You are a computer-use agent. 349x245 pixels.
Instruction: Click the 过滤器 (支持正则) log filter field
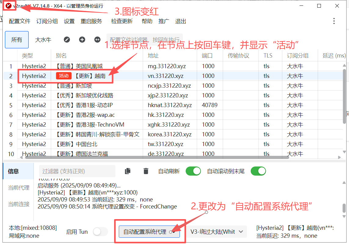[77, 171]
